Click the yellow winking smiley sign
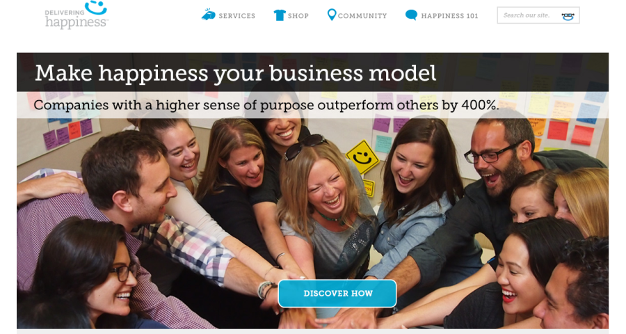Viewport: 626px width, 334px height. tap(362, 157)
